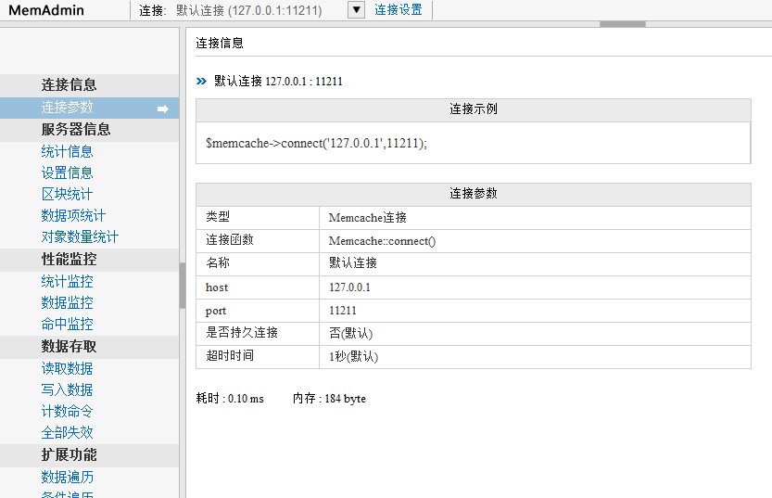Click the white arrow icon beside 连接参数
Screen dimensions: 772x498
coord(163,109)
